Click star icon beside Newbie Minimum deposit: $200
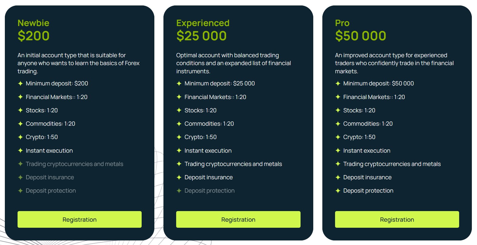The image size is (477, 245). click(20, 83)
